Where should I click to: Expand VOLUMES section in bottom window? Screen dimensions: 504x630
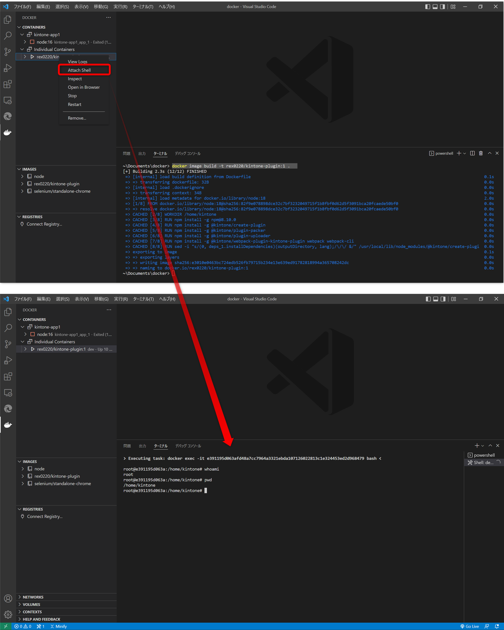point(66,605)
